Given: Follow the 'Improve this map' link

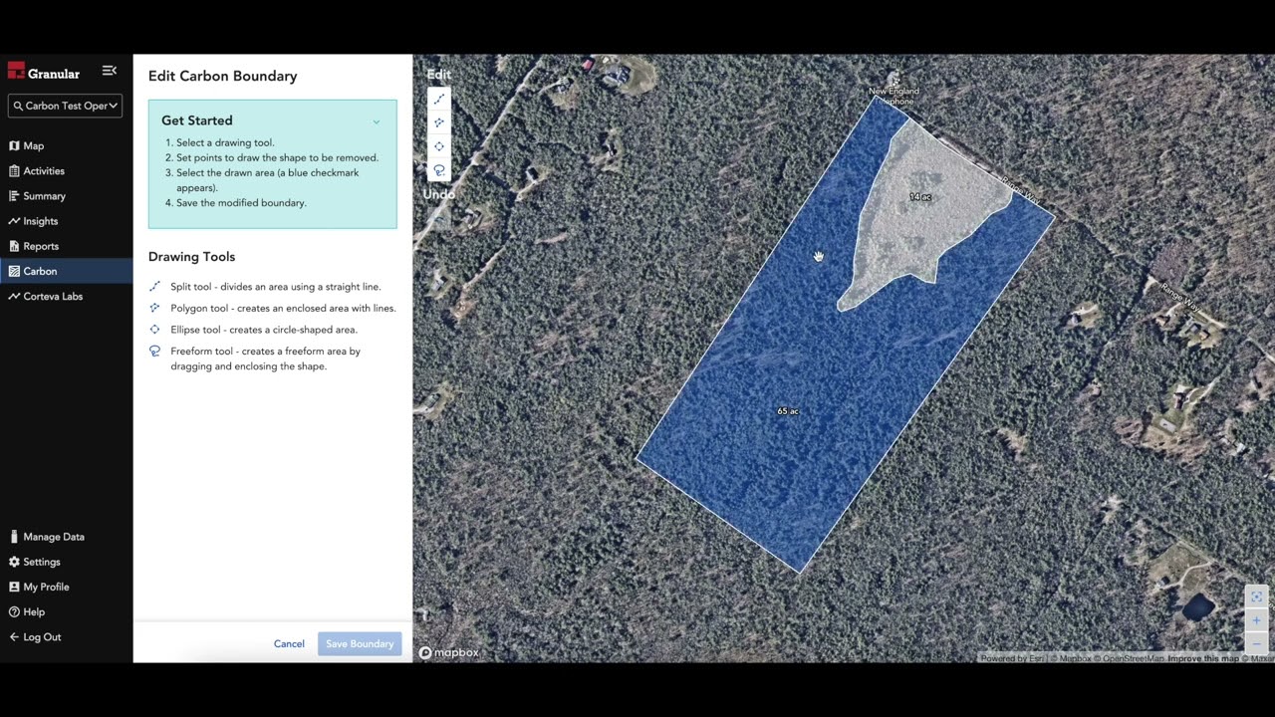Looking at the screenshot, I should click(x=1203, y=658).
